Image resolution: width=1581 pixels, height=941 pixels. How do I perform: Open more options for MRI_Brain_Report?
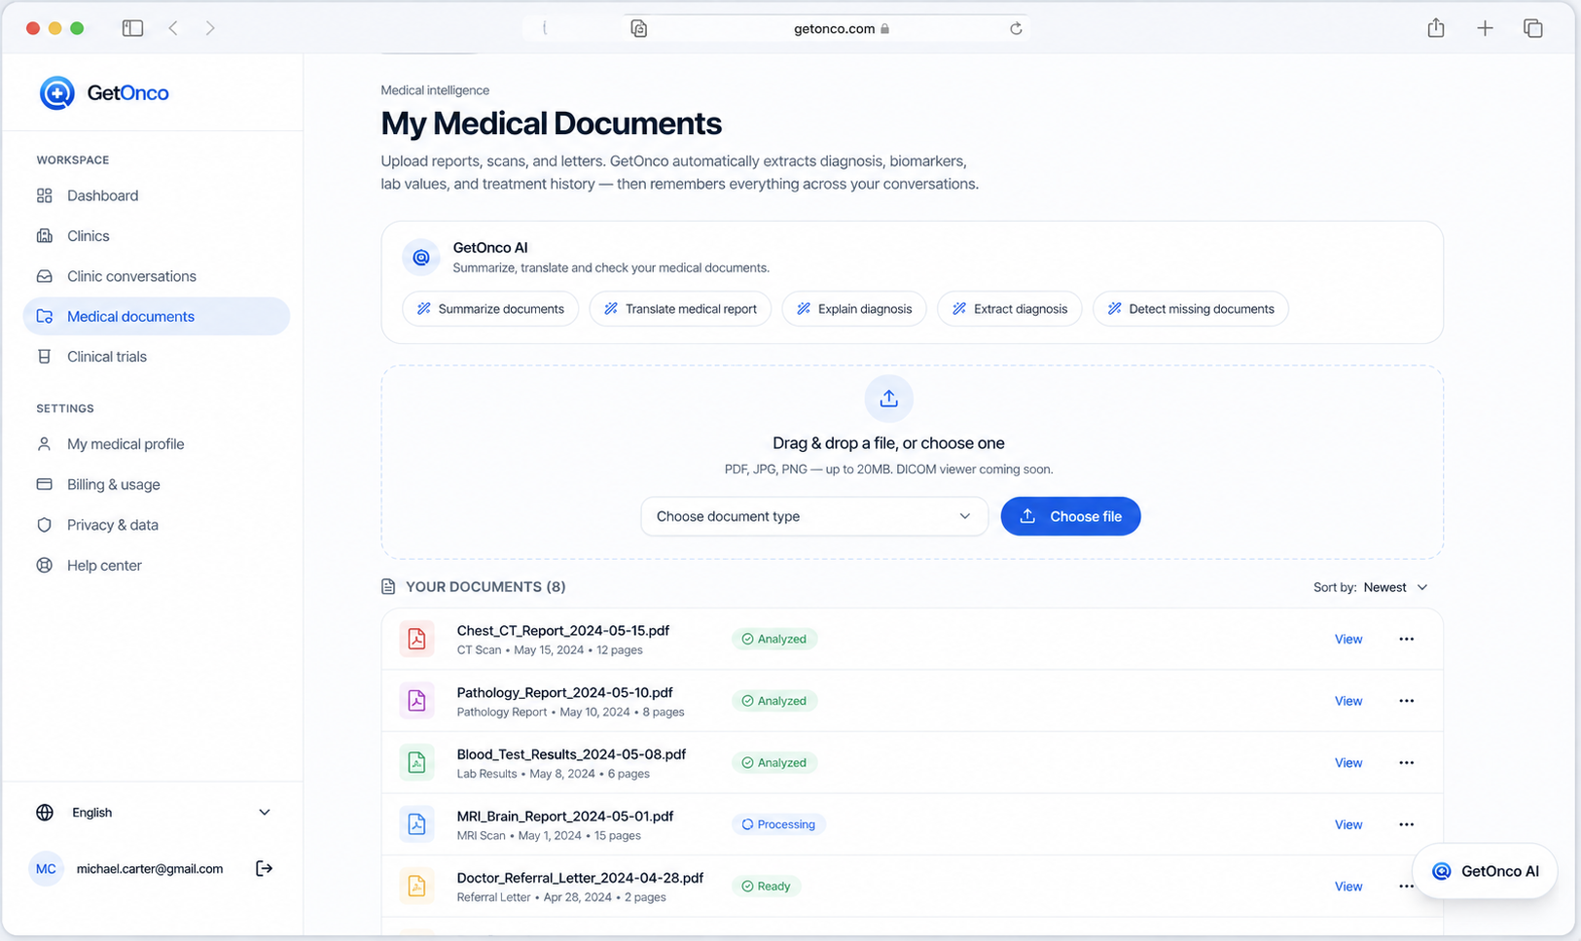(1407, 824)
